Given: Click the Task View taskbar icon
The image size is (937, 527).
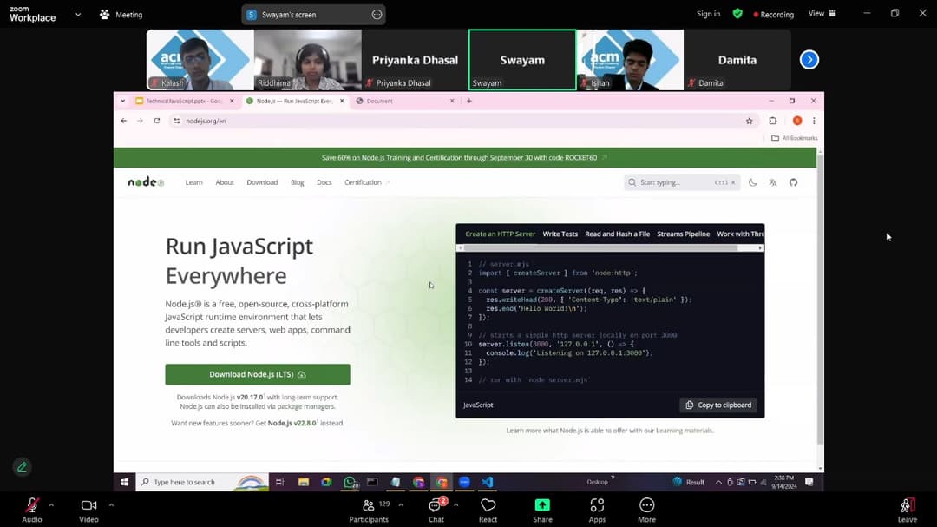Looking at the screenshot, I should click(x=279, y=482).
